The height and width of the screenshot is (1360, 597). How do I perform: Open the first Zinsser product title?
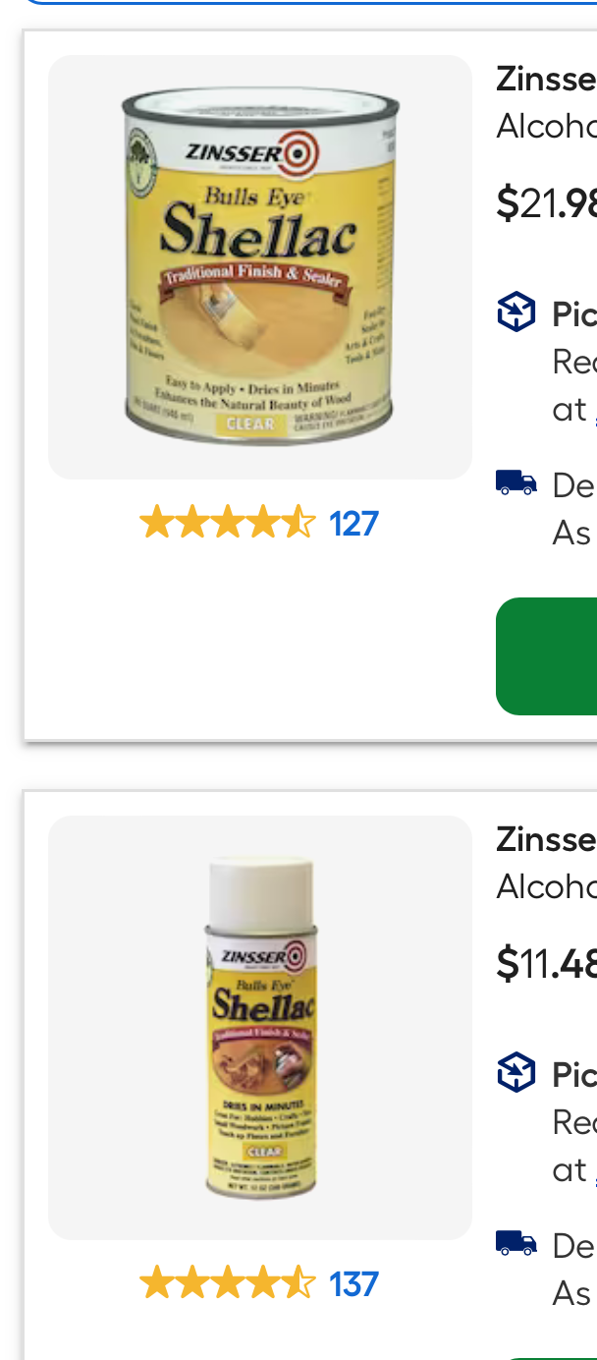[546, 79]
